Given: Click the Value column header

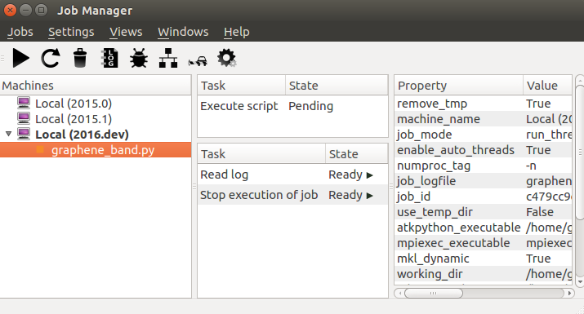Looking at the screenshot, I should point(547,86).
